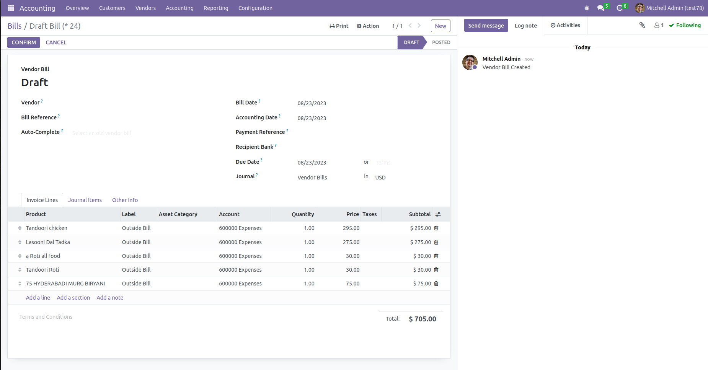Open the Print dropdown menu
This screenshot has height=370, width=708.
pyautogui.click(x=339, y=26)
